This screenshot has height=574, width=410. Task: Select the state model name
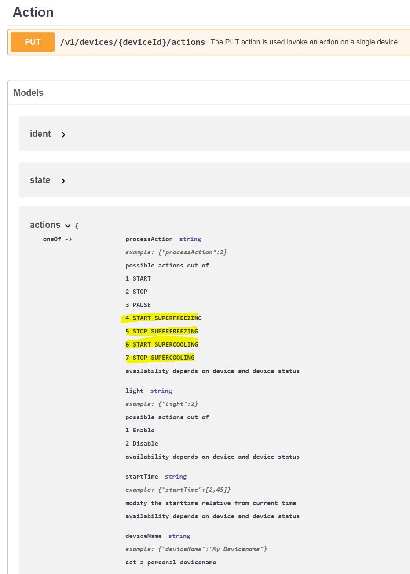point(40,180)
